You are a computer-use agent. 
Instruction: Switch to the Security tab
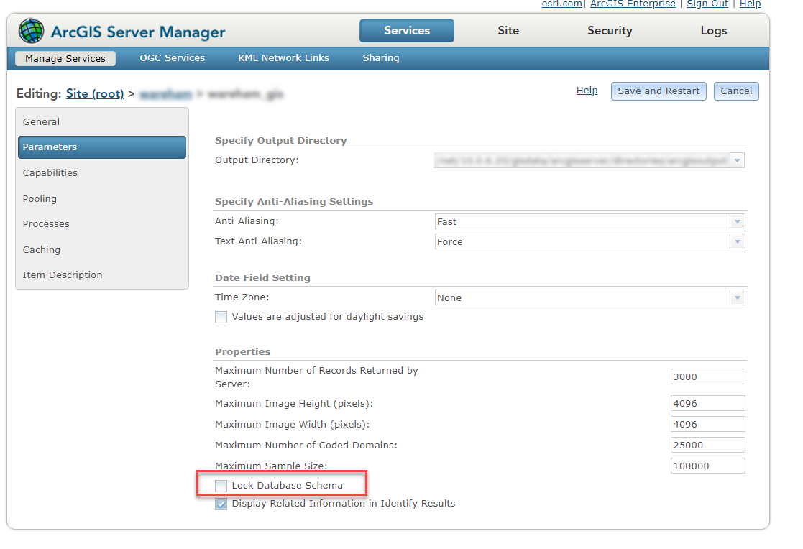pos(609,31)
